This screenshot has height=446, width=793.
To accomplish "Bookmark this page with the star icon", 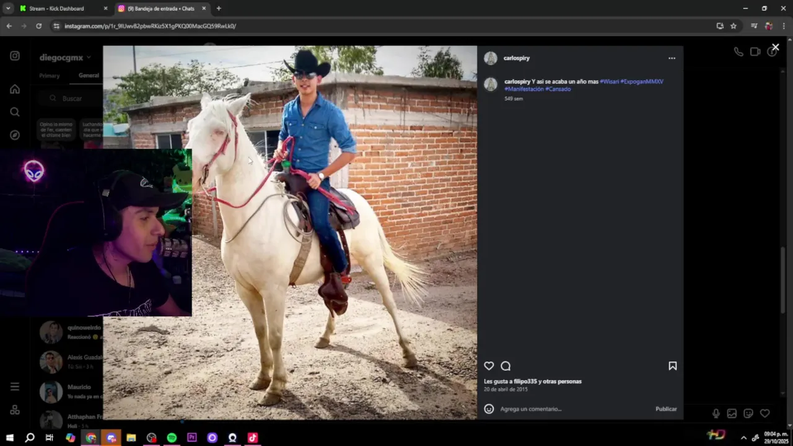I will (734, 26).
